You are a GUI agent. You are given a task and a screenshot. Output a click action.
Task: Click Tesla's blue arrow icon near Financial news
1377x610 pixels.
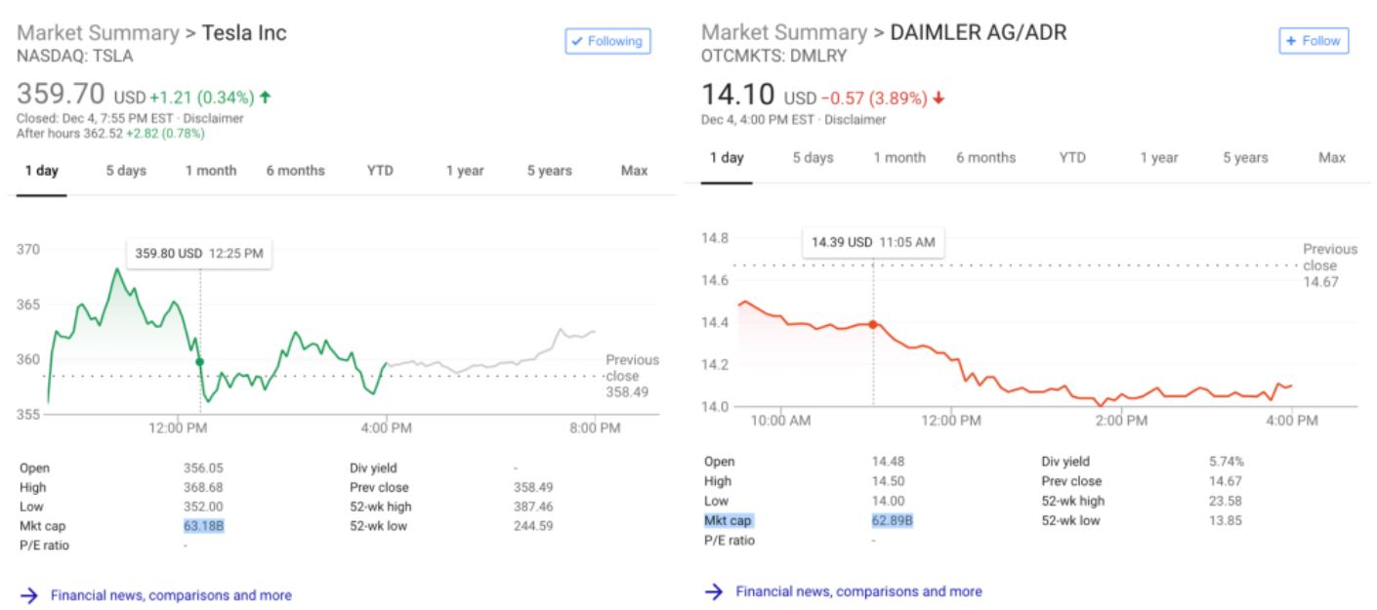coord(29,594)
